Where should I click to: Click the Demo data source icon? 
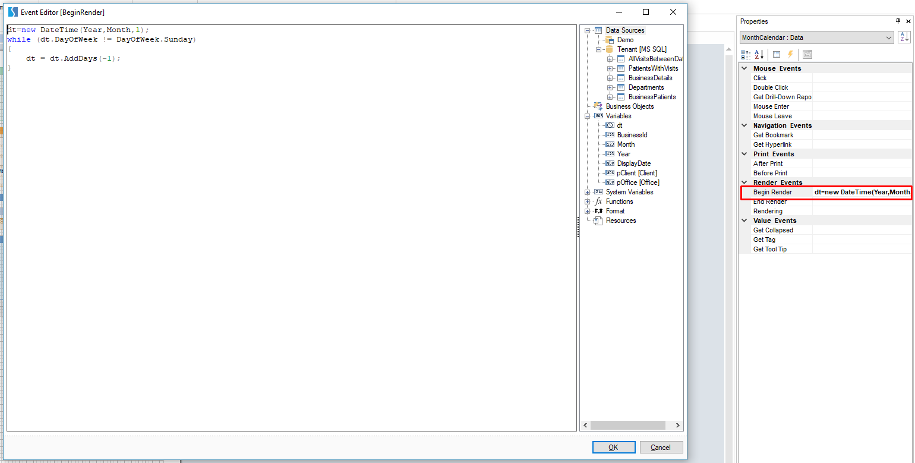pos(609,40)
